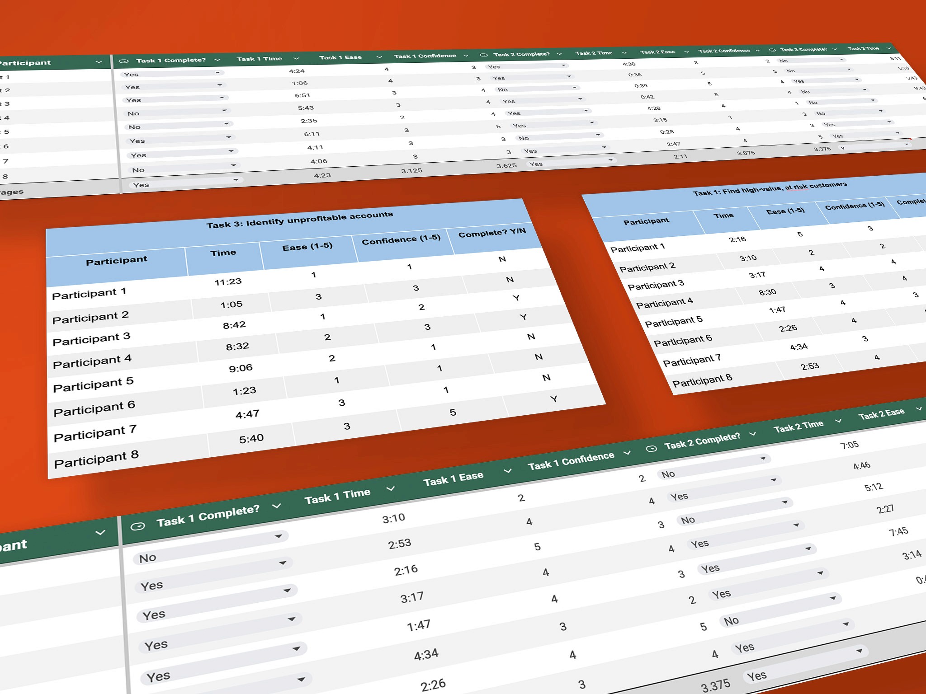Click the 8:30 time cell in the Task 1 table
The width and height of the screenshot is (926, 694).
pyautogui.click(x=767, y=292)
